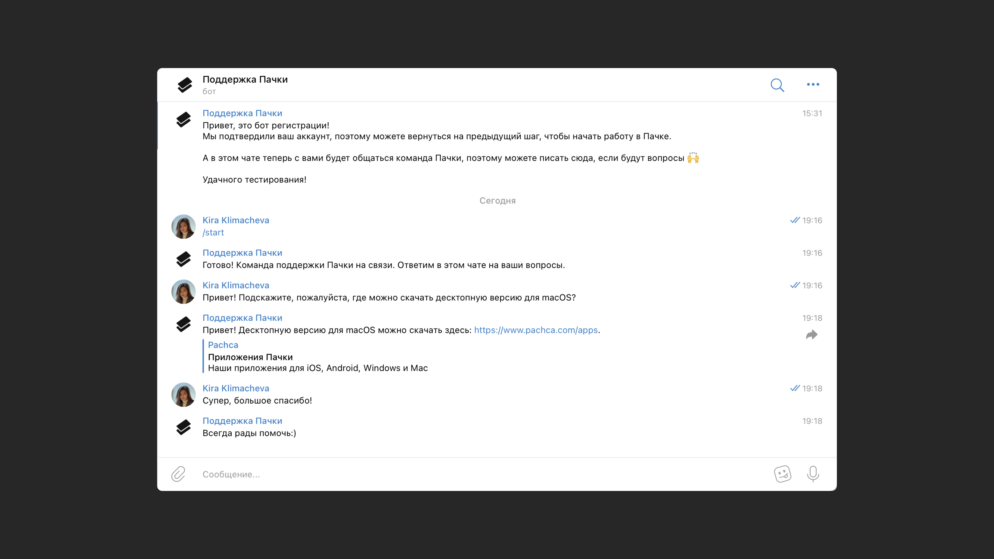
Task: Click the Поддержка Пачки chat title in header
Action: pyautogui.click(x=245, y=79)
